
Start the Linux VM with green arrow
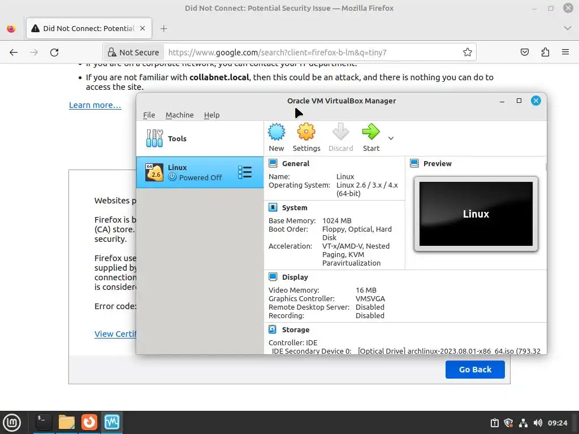[371, 132]
